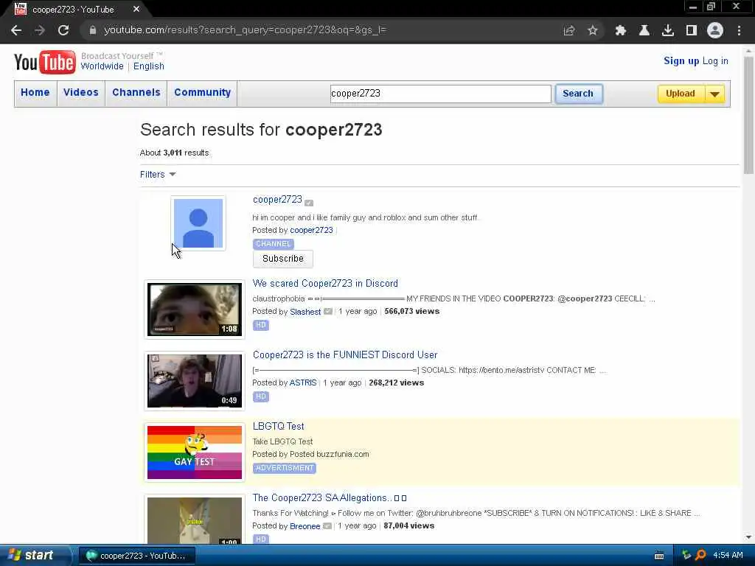This screenshot has width=755, height=566.
Task: Click the verified badge next to cooper2723
Action: (309, 203)
